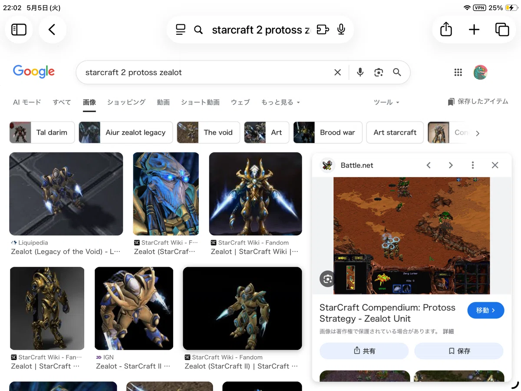Save image with 保存 button
Image resolution: width=521 pixels, height=391 pixels.
(x=459, y=351)
